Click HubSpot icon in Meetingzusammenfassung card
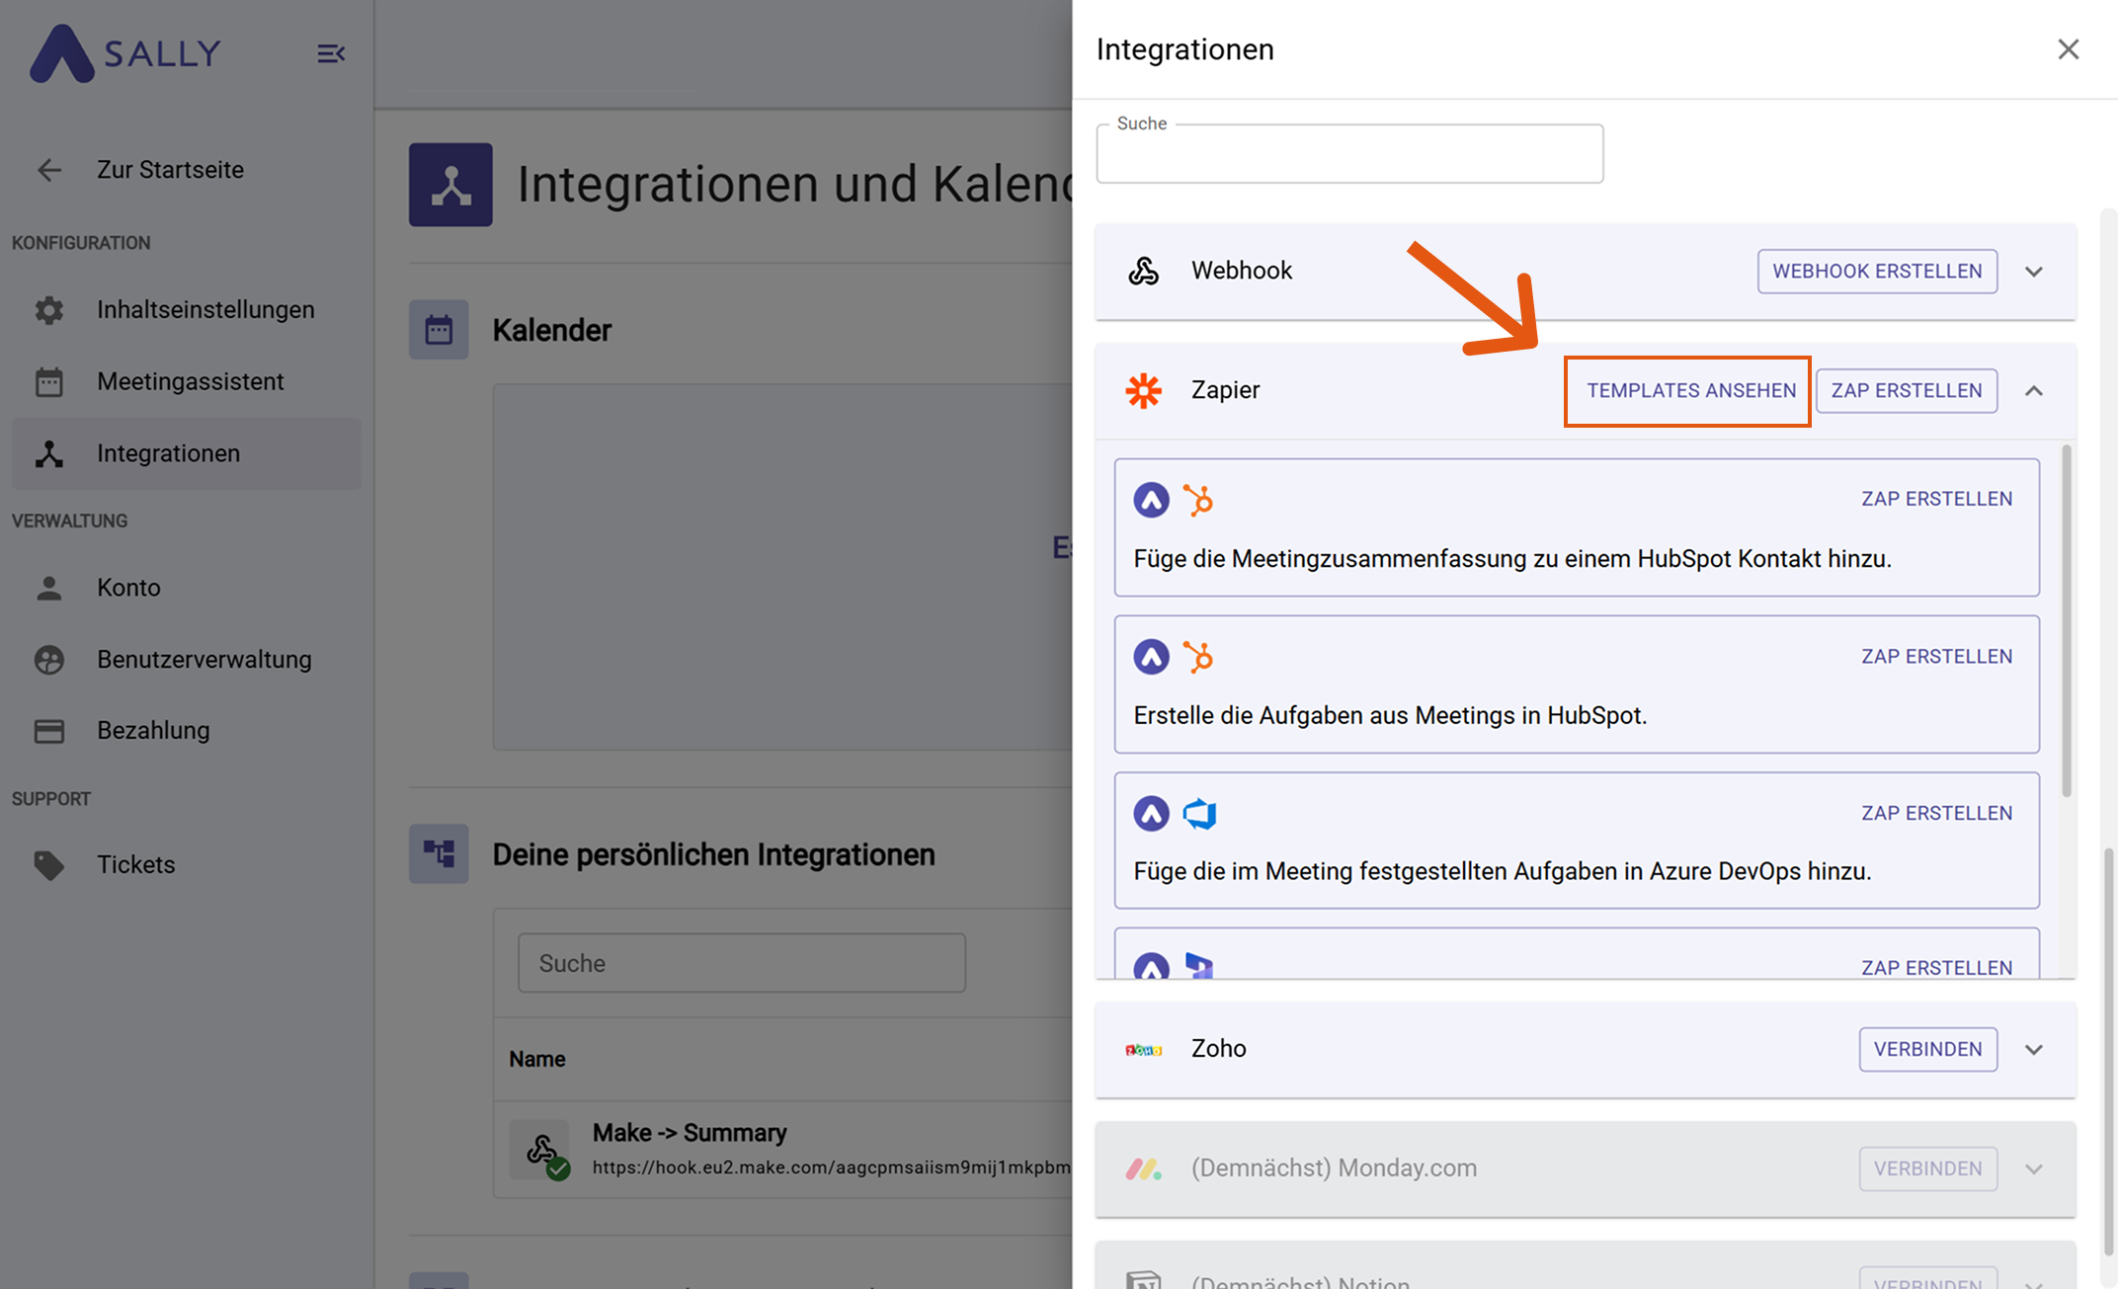Image resolution: width=2118 pixels, height=1289 pixels. 1198,501
